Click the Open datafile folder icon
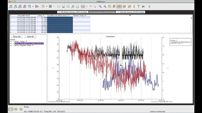 [x=59, y=6]
